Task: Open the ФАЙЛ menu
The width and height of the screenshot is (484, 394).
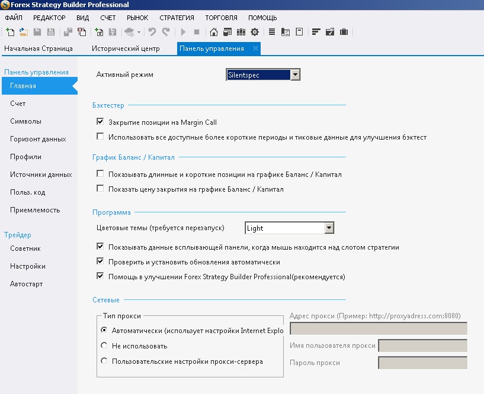Action: coord(14,18)
